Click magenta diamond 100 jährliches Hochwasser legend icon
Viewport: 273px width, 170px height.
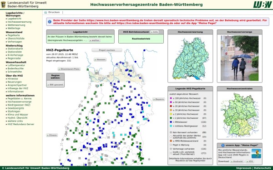[171, 98]
